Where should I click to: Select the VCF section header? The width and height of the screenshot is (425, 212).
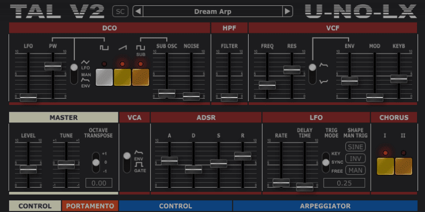click(333, 28)
